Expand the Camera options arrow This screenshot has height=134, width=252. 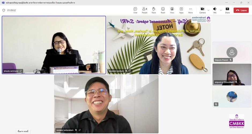tap(209, 10)
